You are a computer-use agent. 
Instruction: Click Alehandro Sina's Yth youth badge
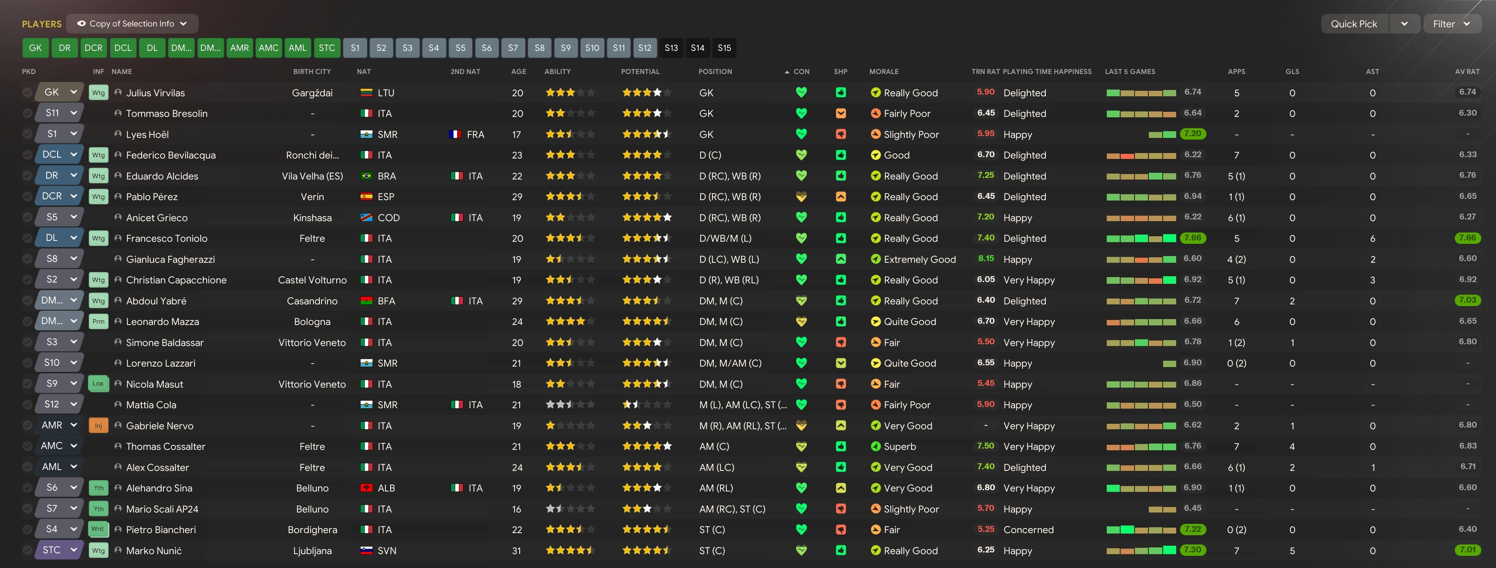98,489
